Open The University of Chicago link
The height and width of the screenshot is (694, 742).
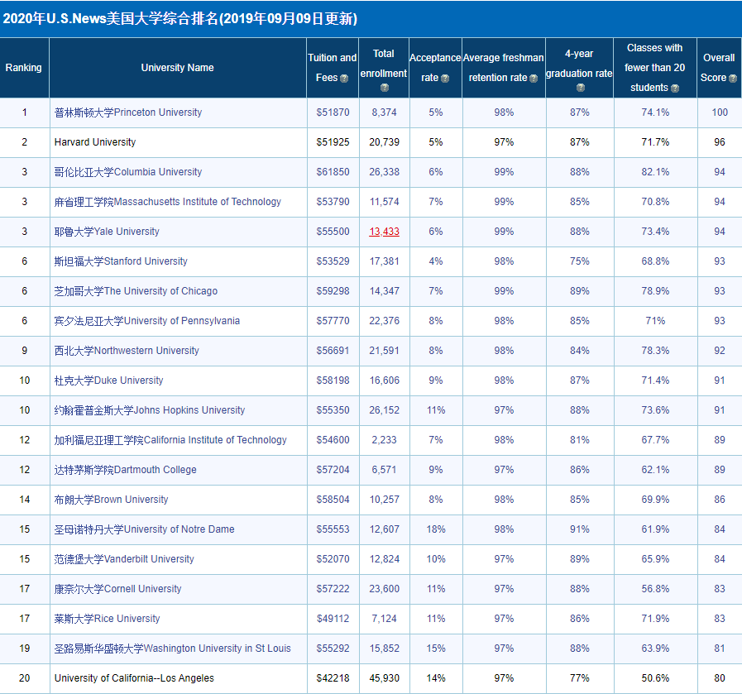[x=136, y=291]
